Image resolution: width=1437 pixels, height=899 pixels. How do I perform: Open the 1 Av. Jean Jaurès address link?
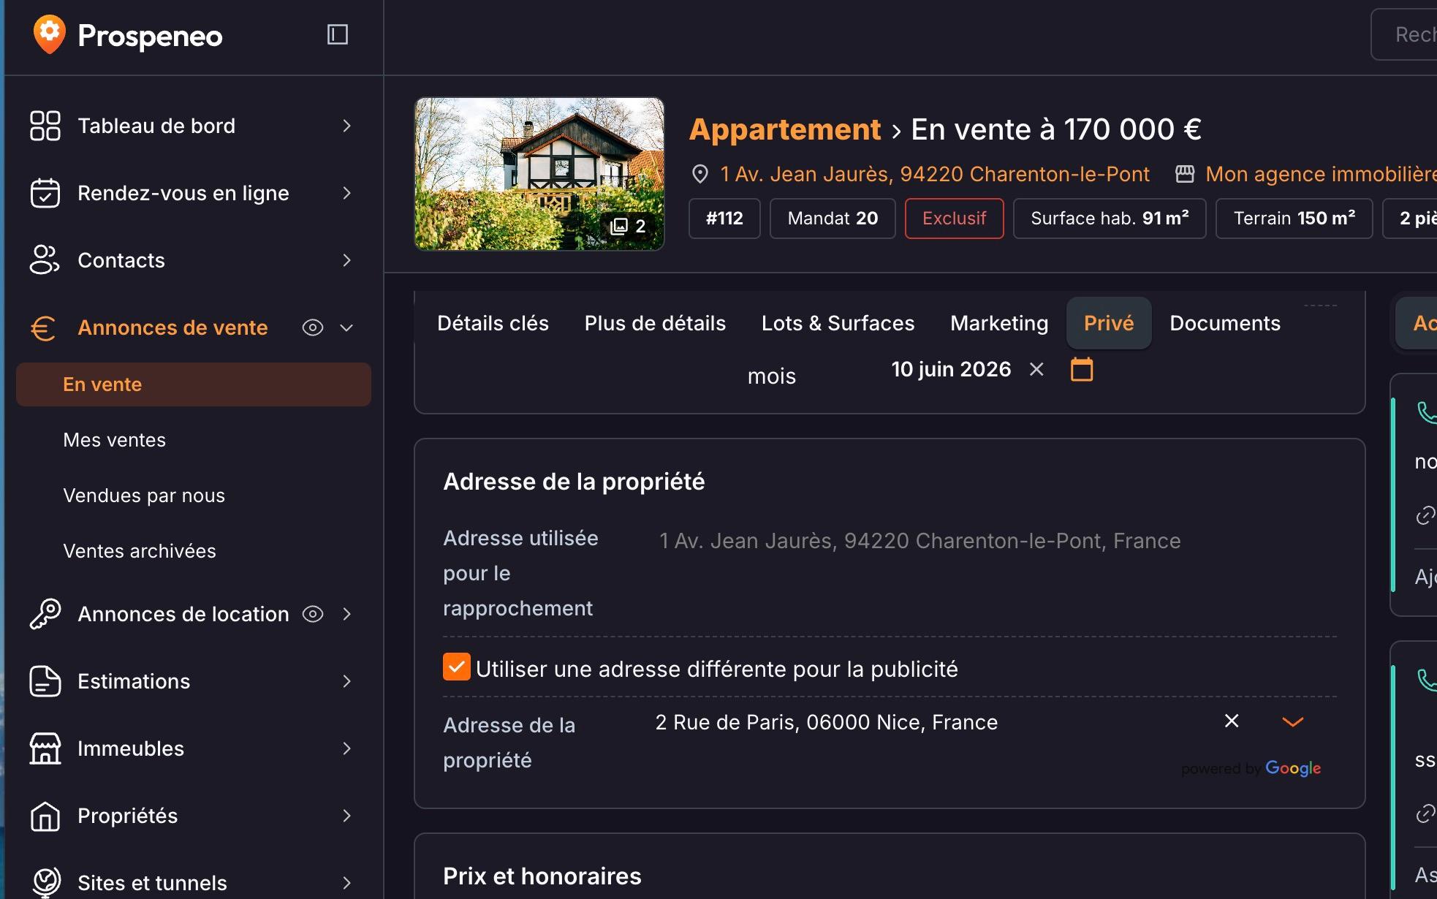[x=934, y=174]
